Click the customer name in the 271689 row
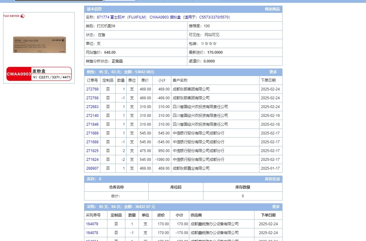366x241 pixels. click(198, 133)
